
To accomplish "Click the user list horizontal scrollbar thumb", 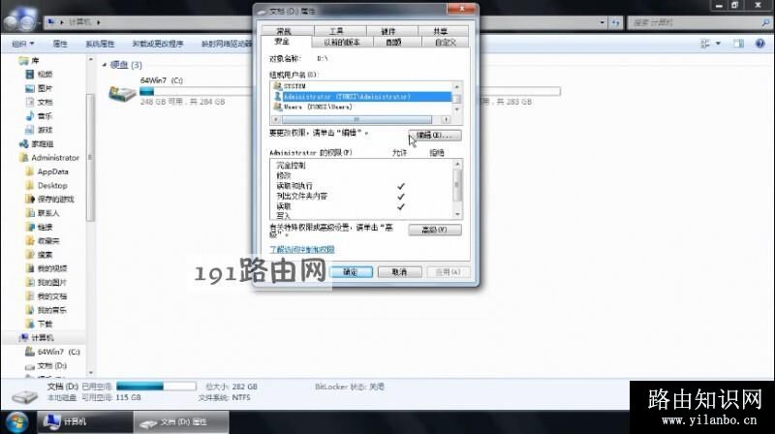I will pyautogui.click(x=356, y=119).
